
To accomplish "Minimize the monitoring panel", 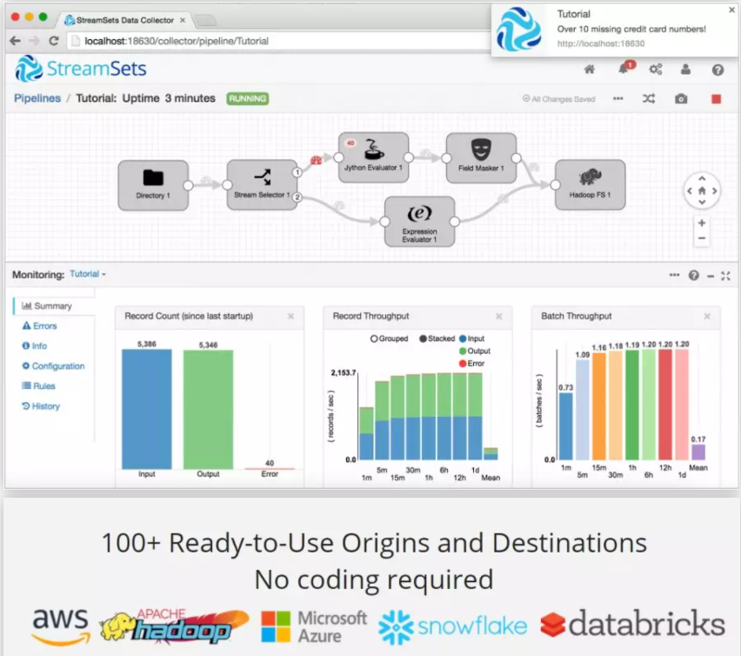I will tap(711, 276).
